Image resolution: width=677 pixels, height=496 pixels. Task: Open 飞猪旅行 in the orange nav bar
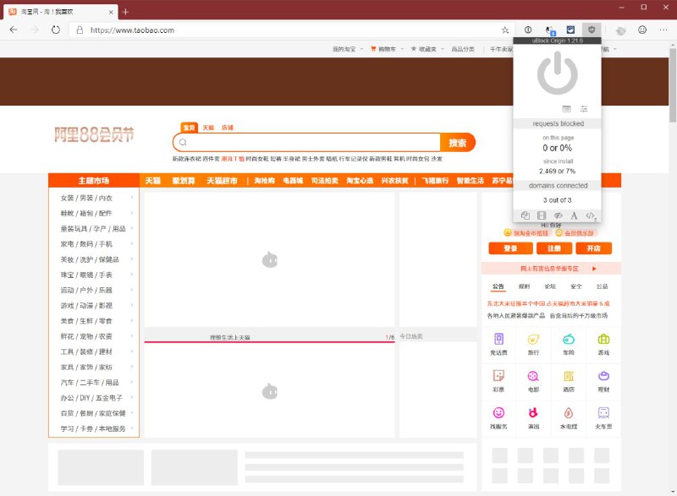(435, 181)
